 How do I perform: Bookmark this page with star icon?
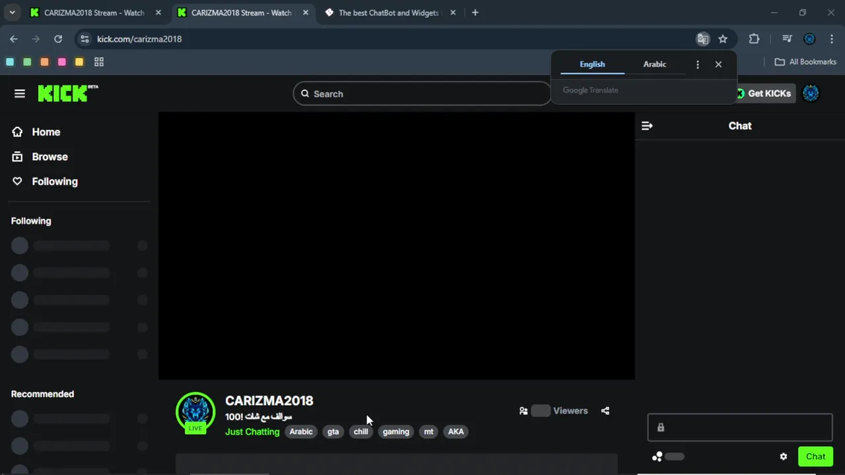[723, 39]
